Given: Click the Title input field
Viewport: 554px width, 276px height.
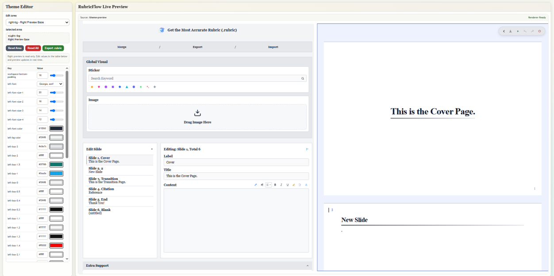Looking at the screenshot, I should coord(236,176).
